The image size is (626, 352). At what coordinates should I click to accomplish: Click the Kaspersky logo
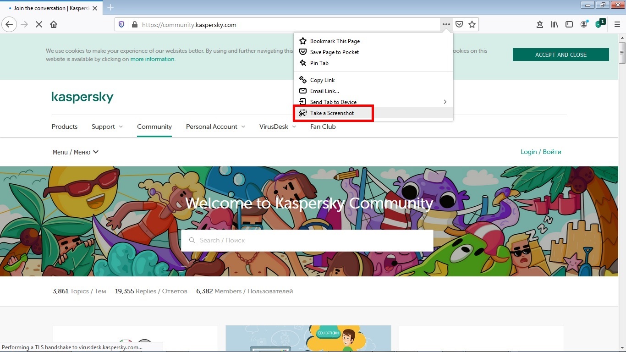click(x=82, y=97)
